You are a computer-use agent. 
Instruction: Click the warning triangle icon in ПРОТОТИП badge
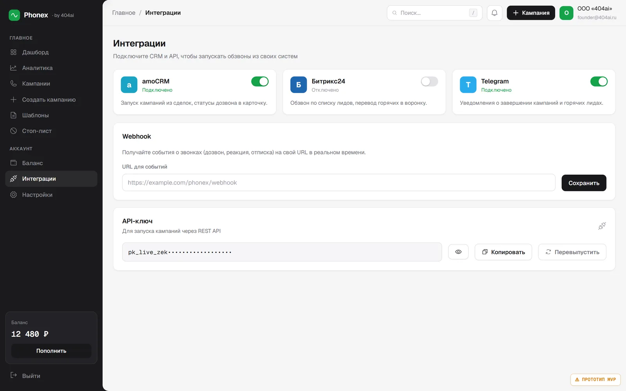pos(577,379)
